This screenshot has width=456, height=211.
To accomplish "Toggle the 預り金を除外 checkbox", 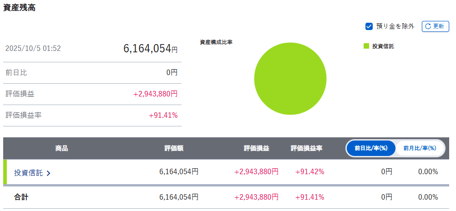I will (x=369, y=26).
